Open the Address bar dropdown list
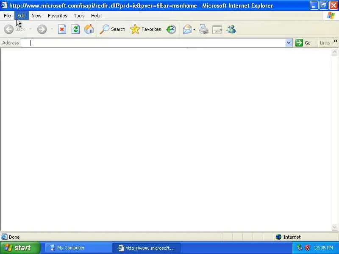Image resolution: width=339 pixels, height=254 pixels. (289, 43)
